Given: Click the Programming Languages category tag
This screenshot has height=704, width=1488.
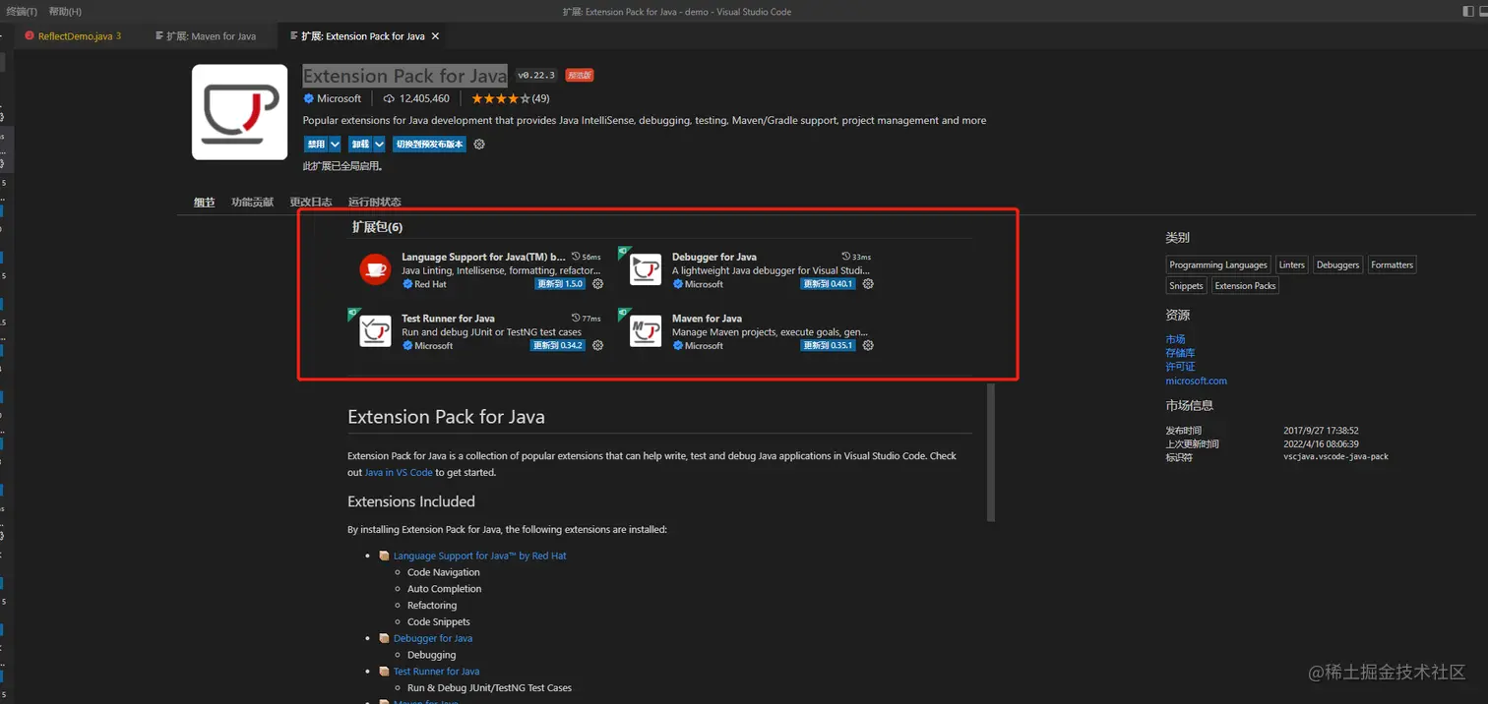Looking at the screenshot, I should (1218, 265).
